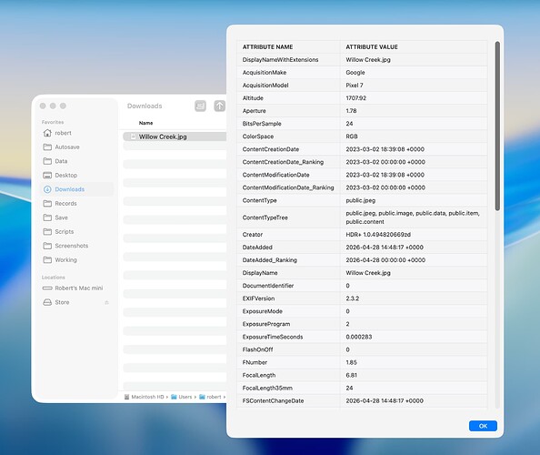Open the Records folder in the sidebar
The image size is (540, 455).
coord(65,204)
